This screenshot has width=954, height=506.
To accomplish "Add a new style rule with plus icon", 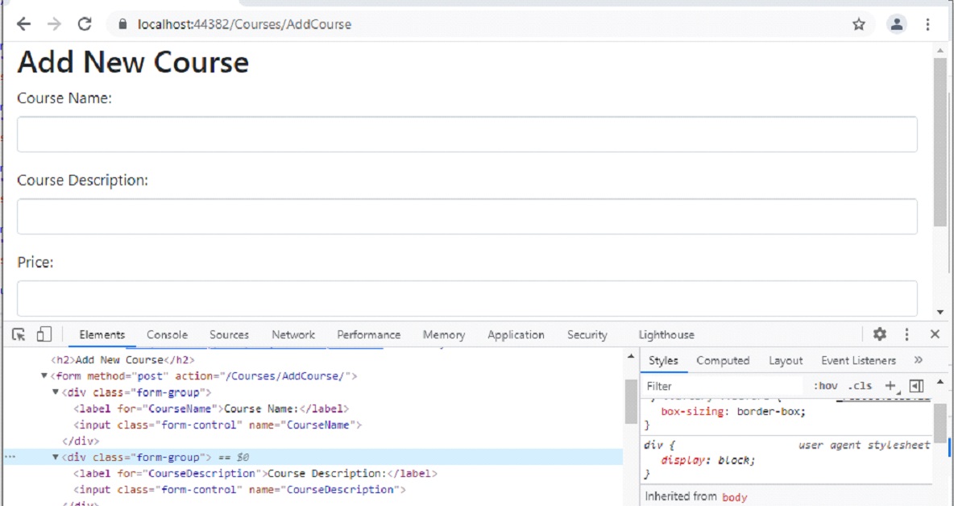I will (890, 386).
